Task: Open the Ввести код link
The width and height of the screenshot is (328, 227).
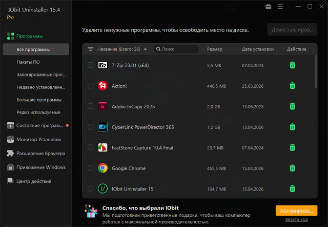Action: [296, 219]
